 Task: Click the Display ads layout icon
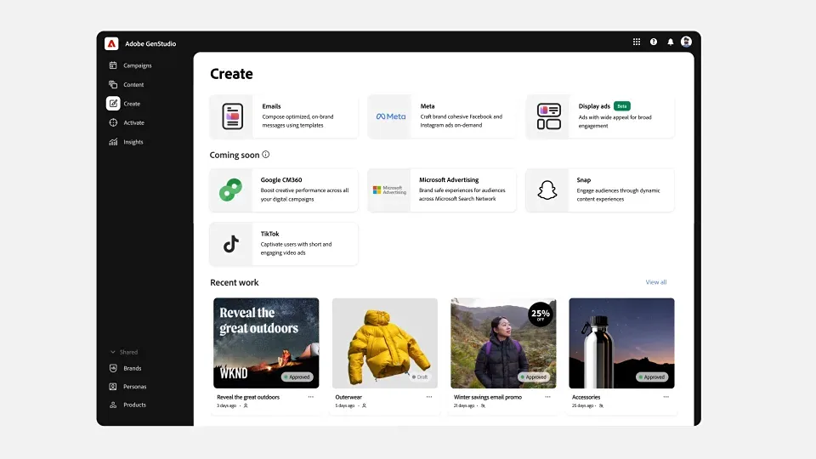point(549,116)
